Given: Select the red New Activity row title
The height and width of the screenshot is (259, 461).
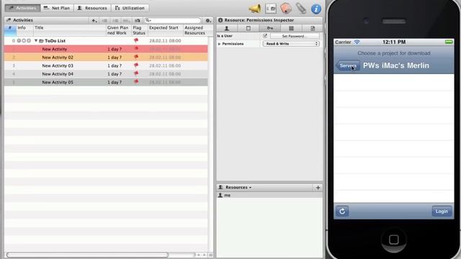Looking at the screenshot, I should [55, 49].
